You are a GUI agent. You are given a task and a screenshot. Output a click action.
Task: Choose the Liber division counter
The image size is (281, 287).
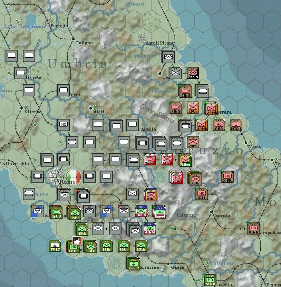click(185, 160)
